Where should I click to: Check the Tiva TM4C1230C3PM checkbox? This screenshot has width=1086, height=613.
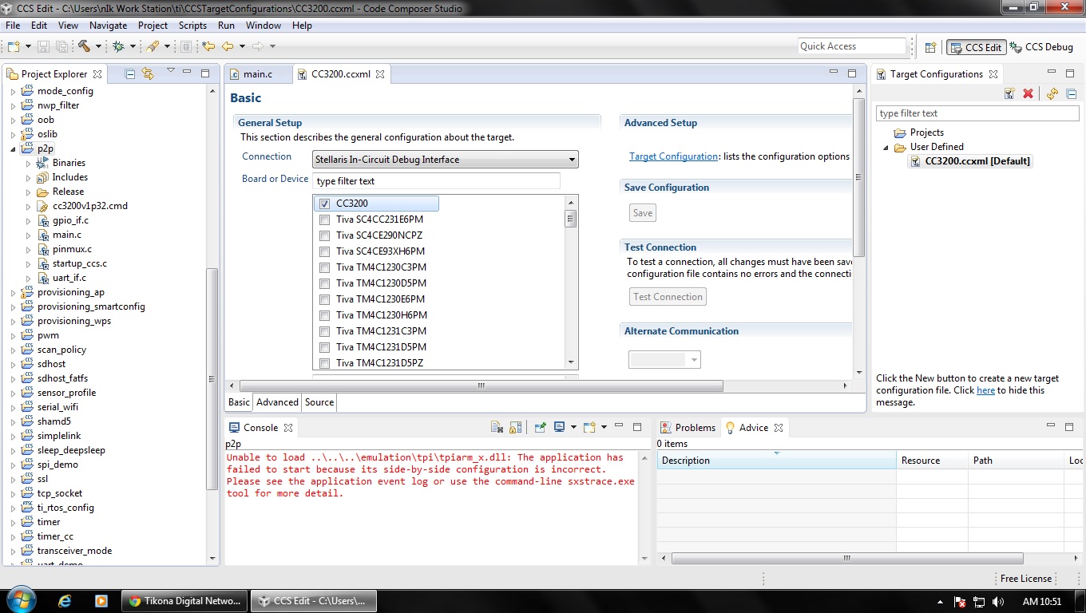coord(324,267)
